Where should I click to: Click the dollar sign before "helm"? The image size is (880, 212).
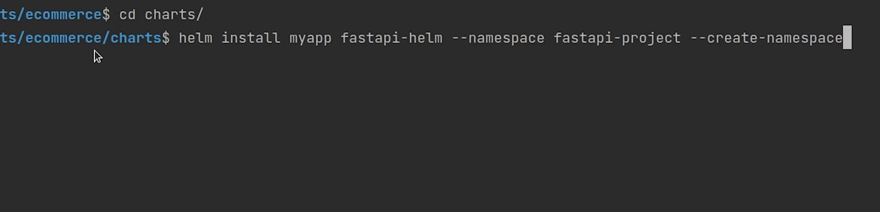[x=166, y=38]
